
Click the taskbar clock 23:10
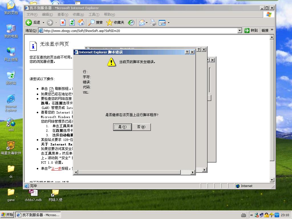[x=285, y=215]
